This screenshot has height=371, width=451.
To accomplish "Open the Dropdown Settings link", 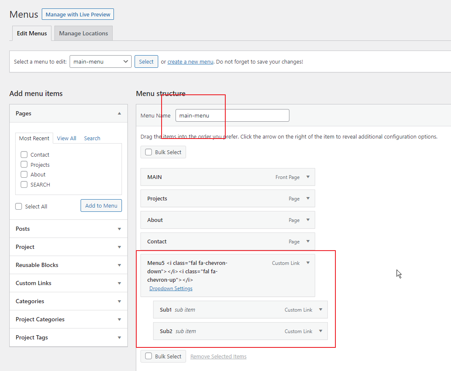I will coord(171,288).
